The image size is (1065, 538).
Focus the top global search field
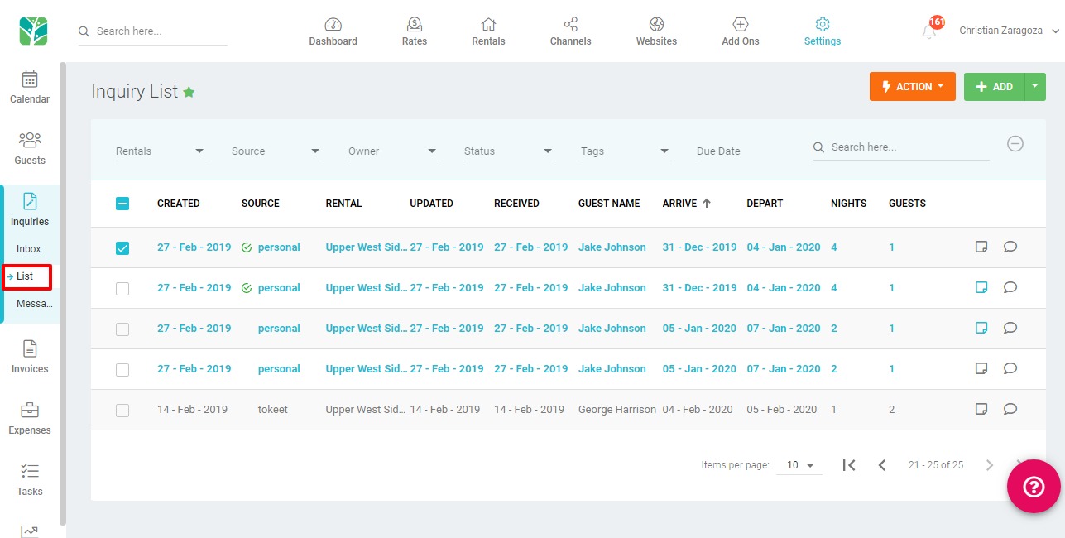tap(153, 31)
